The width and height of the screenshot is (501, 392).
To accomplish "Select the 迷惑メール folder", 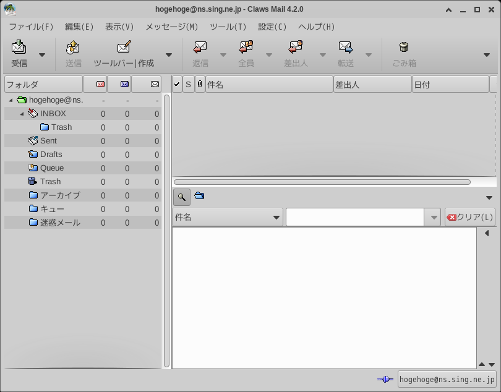I will tap(83, 223).
